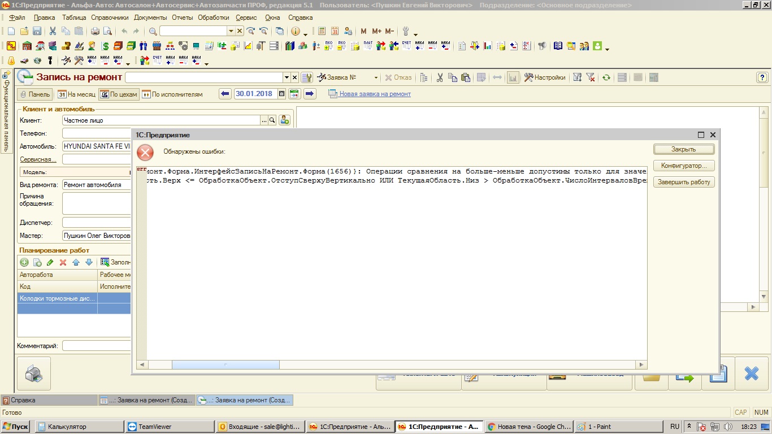Click the printer button at bottom left
Viewport: 772px width, 434px height.
[x=34, y=374]
